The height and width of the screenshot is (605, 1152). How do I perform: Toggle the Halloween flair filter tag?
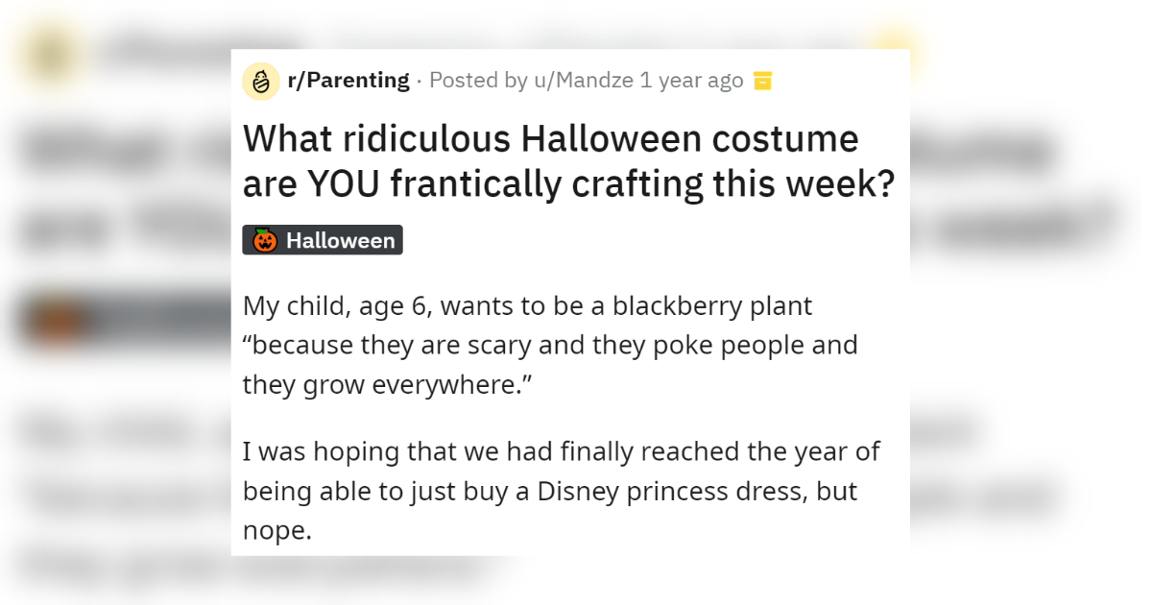point(323,239)
